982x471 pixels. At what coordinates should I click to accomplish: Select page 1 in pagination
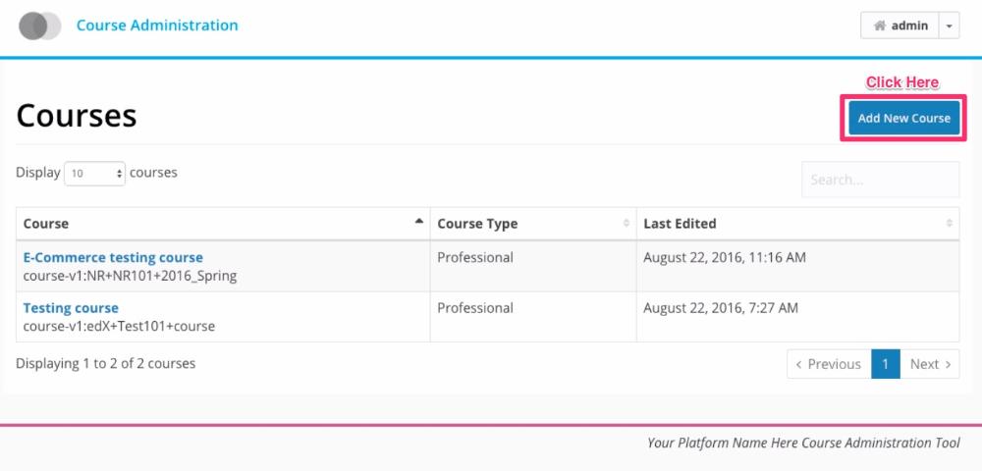pyautogui.click(x=886, y=364)
